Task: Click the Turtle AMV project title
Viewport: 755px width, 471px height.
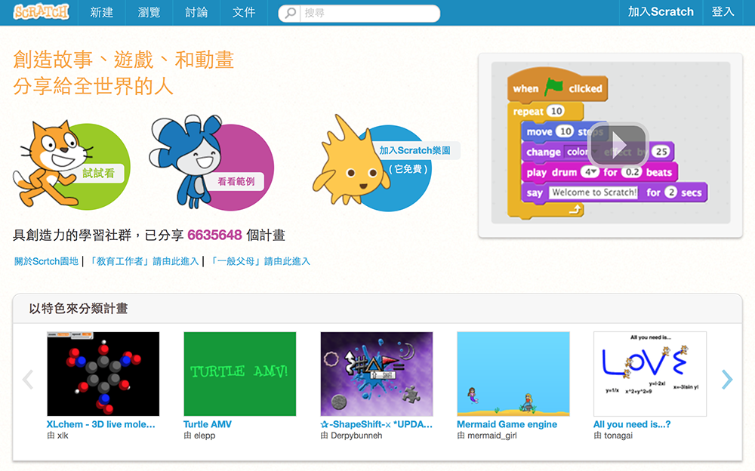Action: point(208,424)
